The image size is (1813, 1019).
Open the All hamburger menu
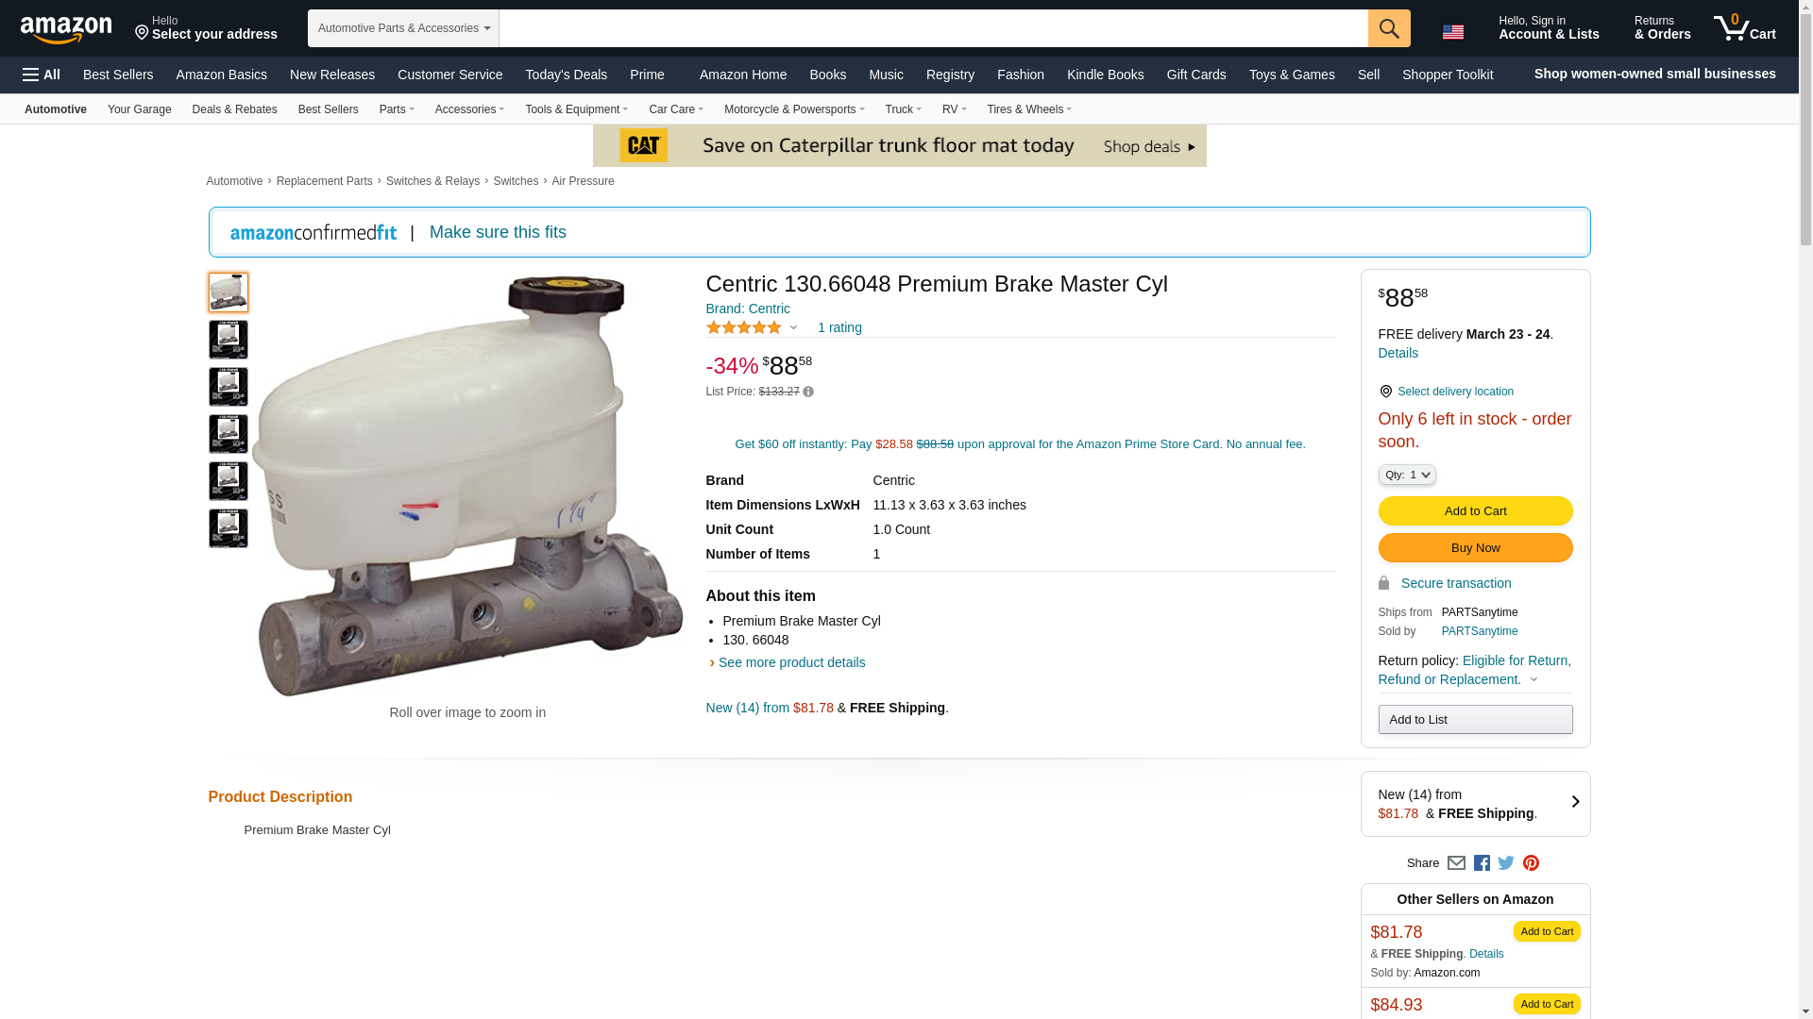click(42, 75)
